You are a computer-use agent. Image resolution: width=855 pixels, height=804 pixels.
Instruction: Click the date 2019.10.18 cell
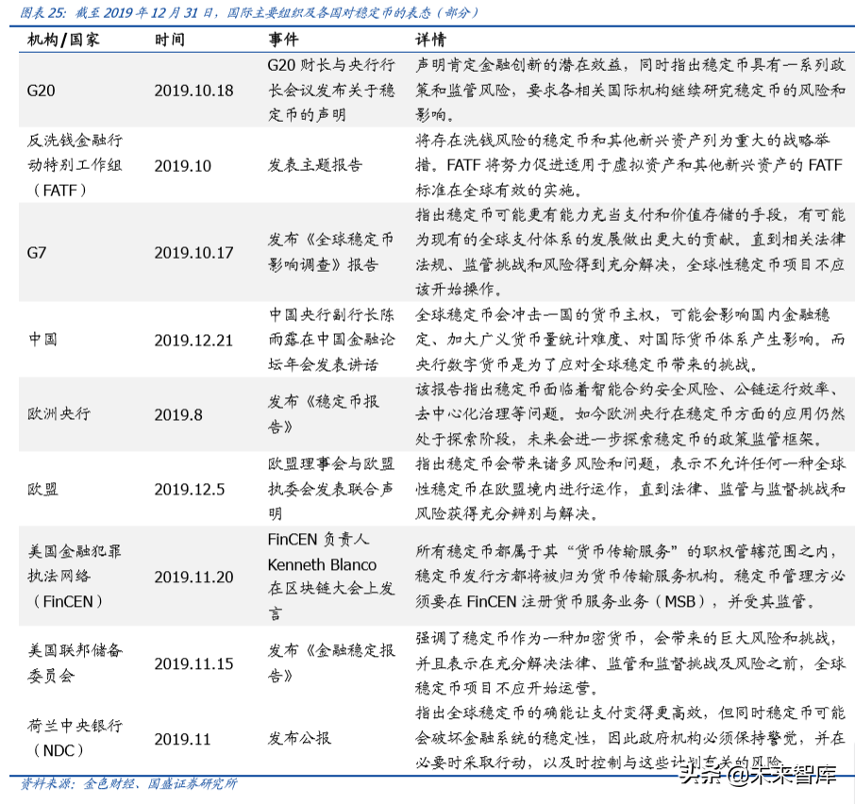[193, 92]
